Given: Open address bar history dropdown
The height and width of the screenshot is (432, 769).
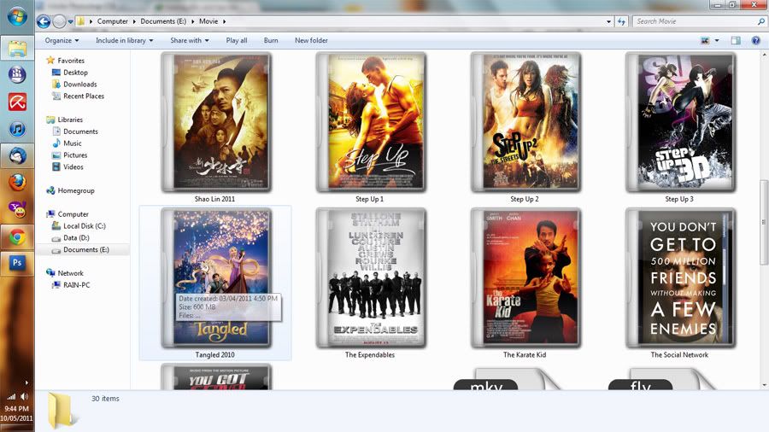Looking at the screenshot, I should point(608,21).
